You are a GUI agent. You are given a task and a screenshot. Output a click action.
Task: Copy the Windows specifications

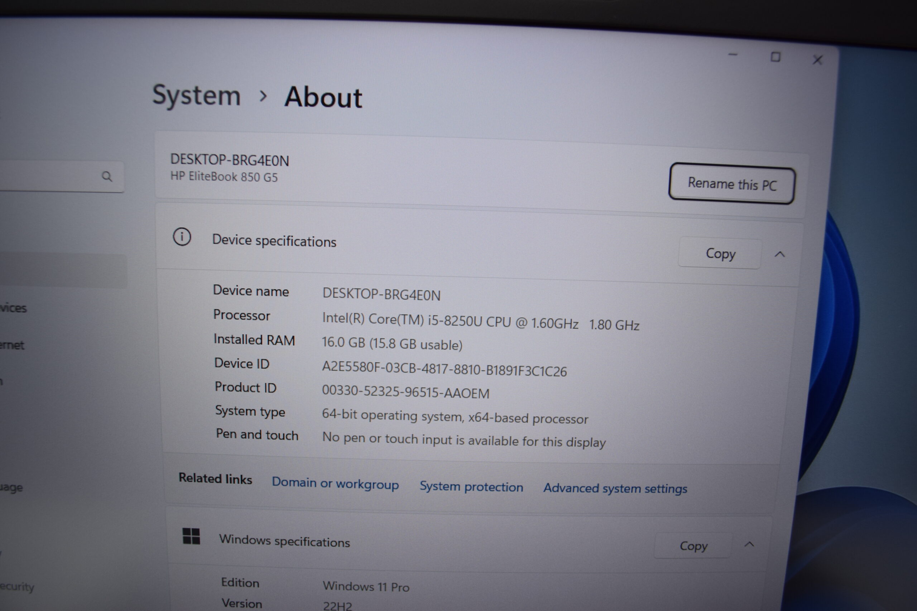point(693,545)
